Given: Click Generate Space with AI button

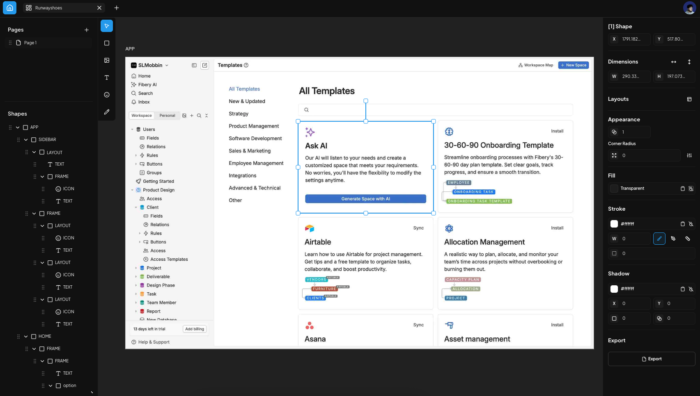Looking at the screenshot, I should coord(365,199).
